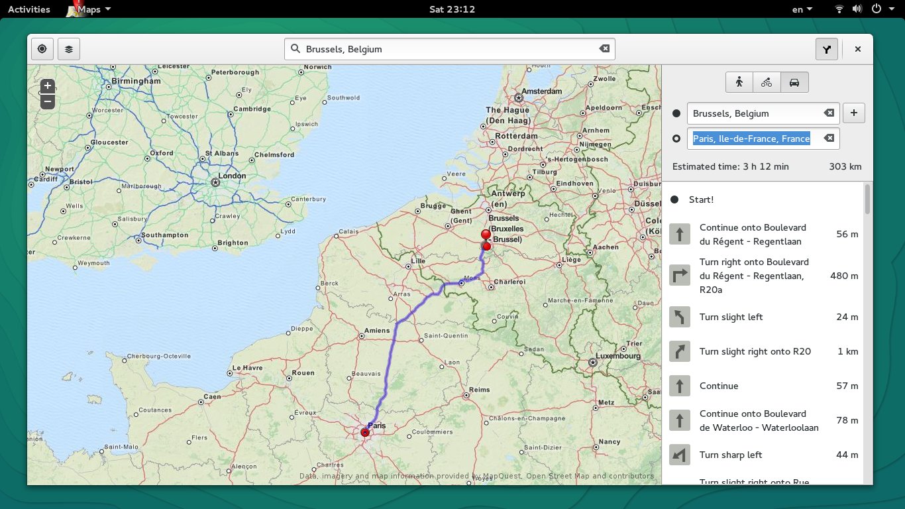Viewport: 905px width, 509px height.
Task: Zoom in on the map
Action: point(47,86)
